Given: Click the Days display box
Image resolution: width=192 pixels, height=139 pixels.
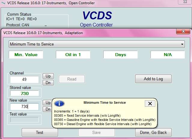Looking at the screenshot, I should pos(120,55).
